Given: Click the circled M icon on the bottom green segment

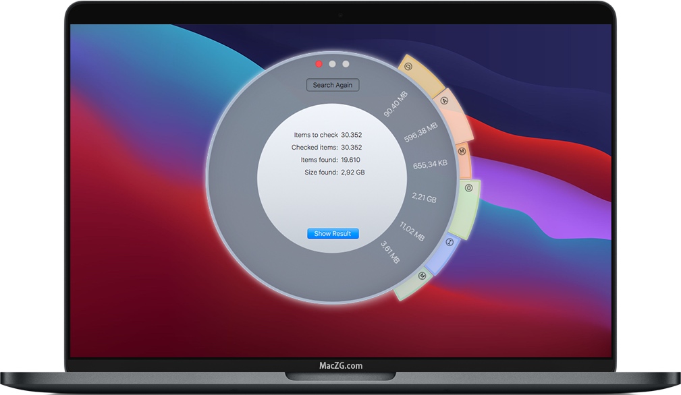Looking at the screenshot, I should pos(422,276).
